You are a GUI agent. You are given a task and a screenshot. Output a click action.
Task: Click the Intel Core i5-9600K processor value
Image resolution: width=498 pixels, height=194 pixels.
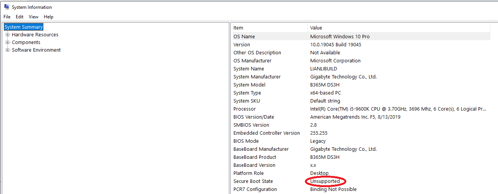pyautogui.click(x=398, y=109)
